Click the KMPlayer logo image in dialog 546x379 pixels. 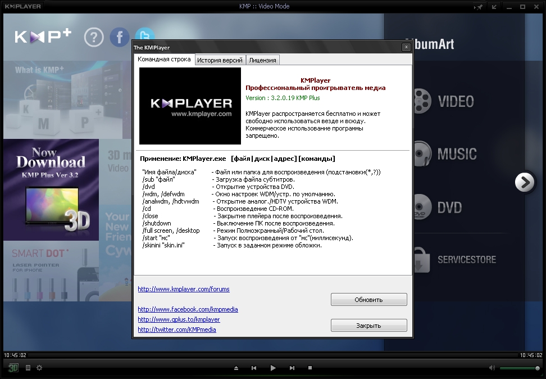point(190,106)
